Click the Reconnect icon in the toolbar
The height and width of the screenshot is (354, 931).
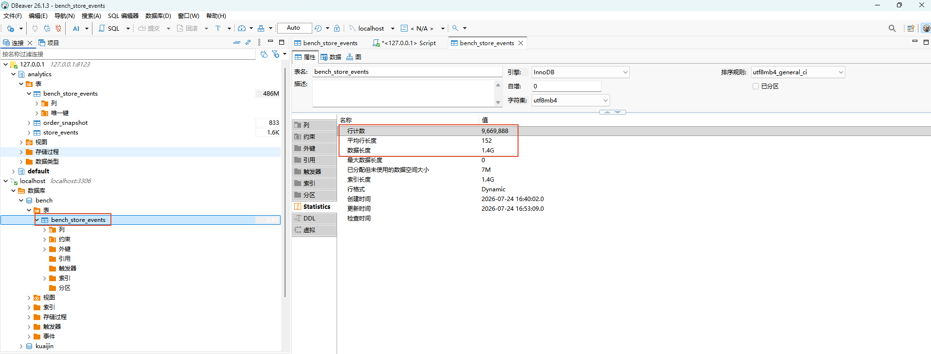(47, 28)
